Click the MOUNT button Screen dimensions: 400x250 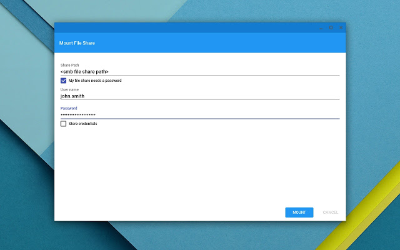299,212
